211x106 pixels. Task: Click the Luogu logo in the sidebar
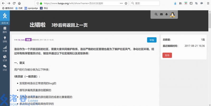coord(5,16)
